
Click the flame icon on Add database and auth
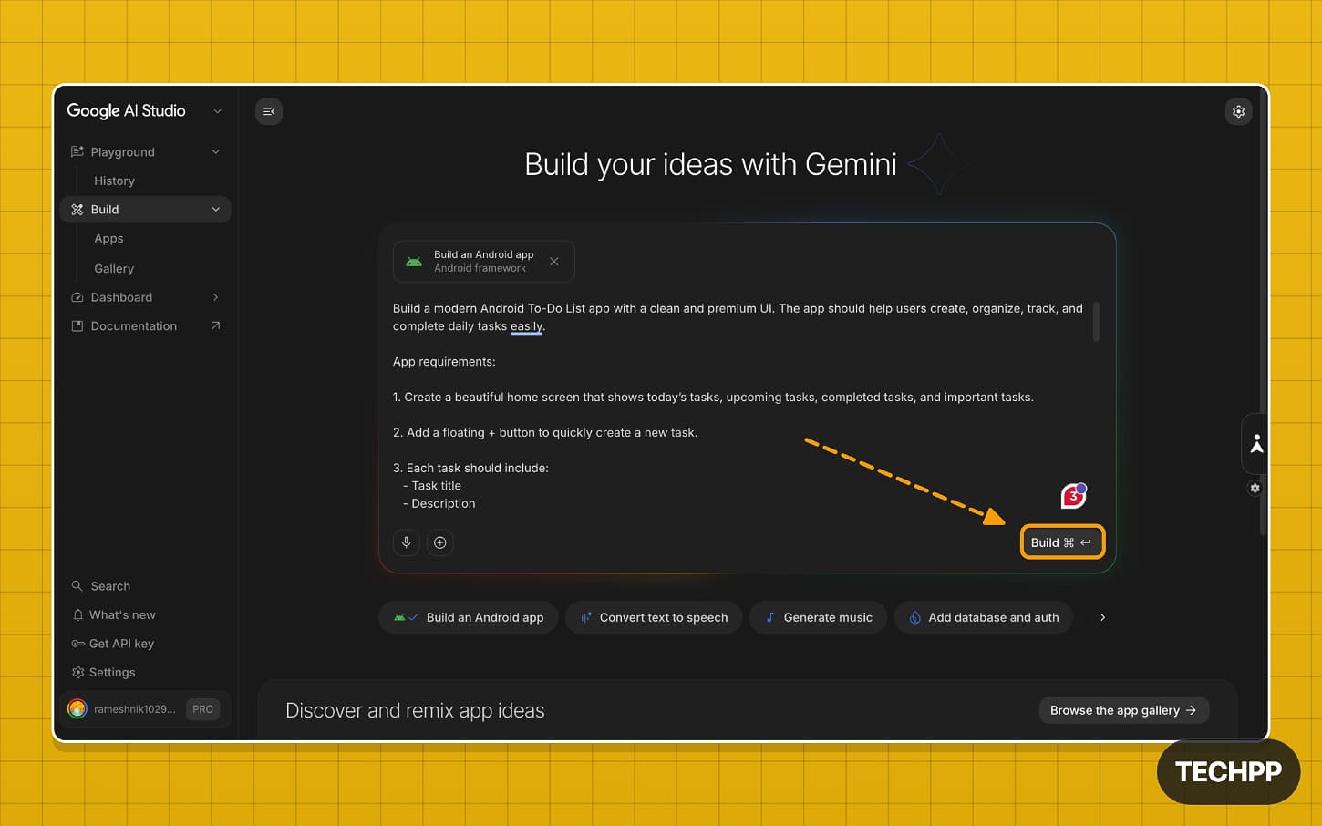click(914, 617)
